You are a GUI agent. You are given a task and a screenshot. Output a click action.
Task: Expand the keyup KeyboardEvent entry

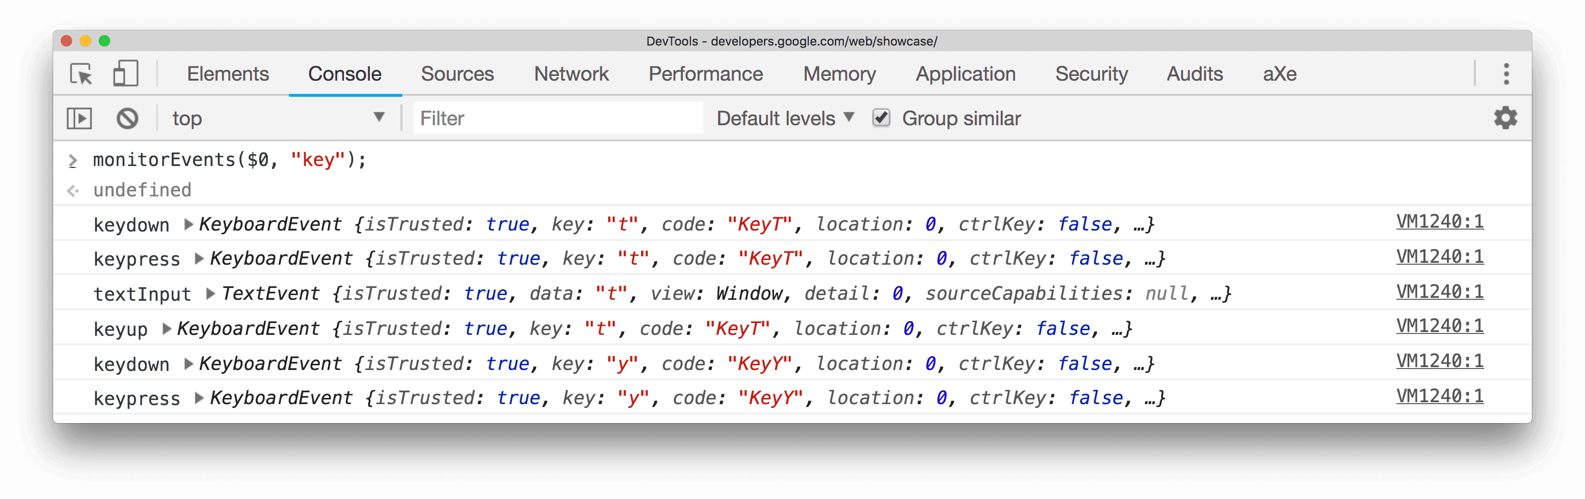click(167, 329)
